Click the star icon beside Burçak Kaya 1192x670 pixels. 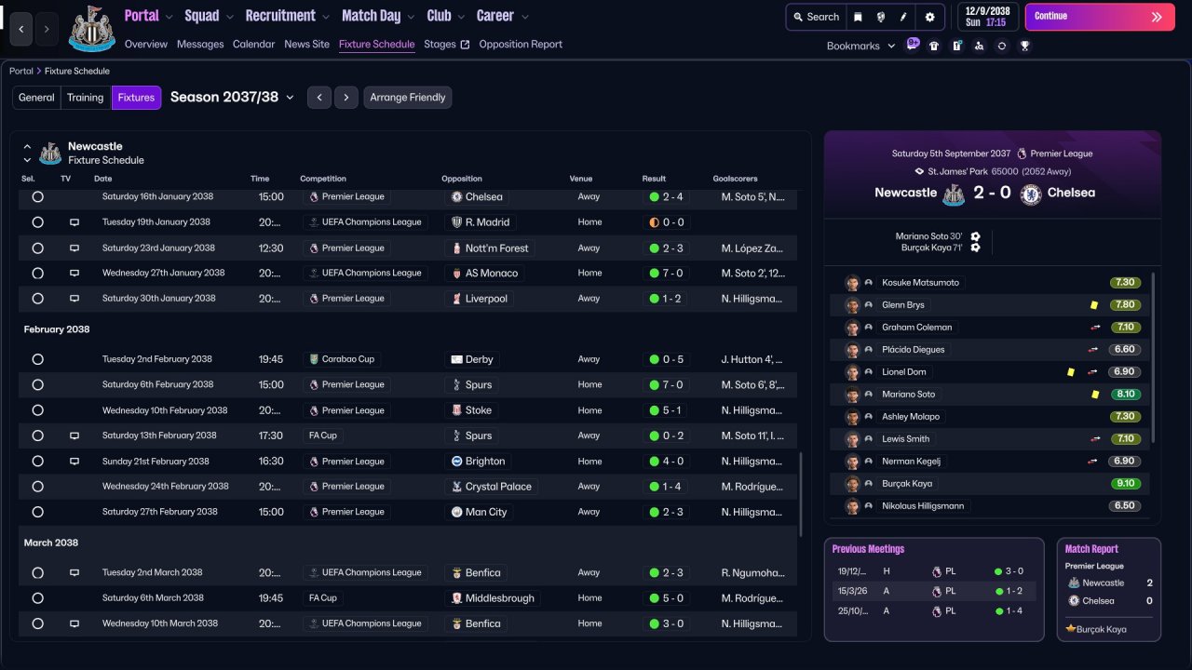click(1071, 629)
